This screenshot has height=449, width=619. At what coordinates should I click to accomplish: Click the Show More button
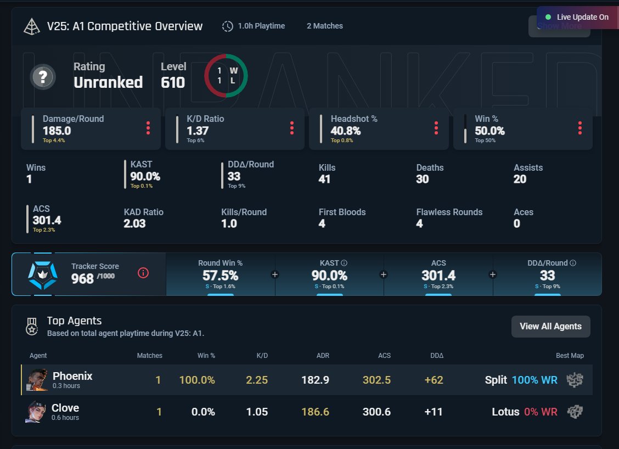pos(559,26)
